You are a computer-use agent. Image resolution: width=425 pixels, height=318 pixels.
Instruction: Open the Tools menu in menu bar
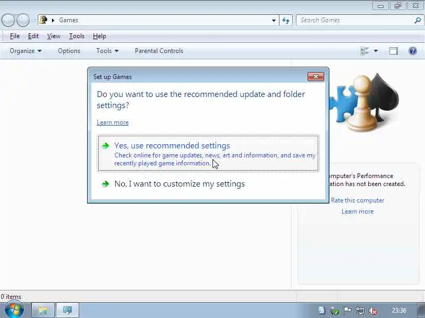(x=76, y=36)
